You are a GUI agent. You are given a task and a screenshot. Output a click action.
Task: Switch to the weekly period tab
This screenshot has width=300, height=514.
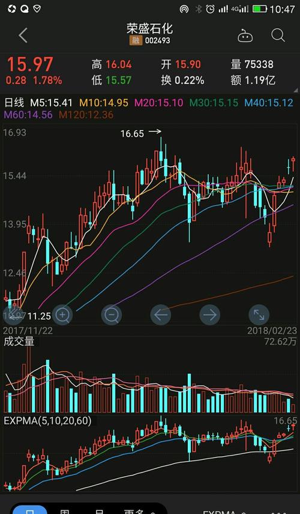[x=65, y=511]
